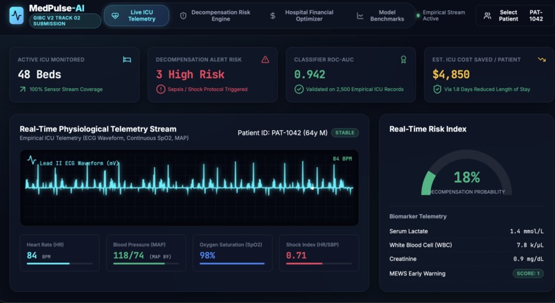
Task: Click the MedPulse-AI pulse logo icon
Action: (17, 16)
